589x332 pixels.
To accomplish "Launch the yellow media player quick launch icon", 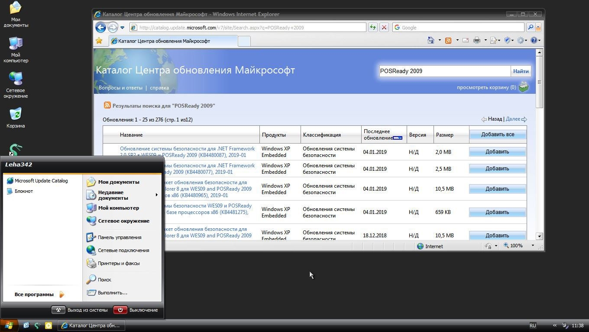I will coord(49,326).
